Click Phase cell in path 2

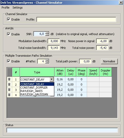point(82,84)
